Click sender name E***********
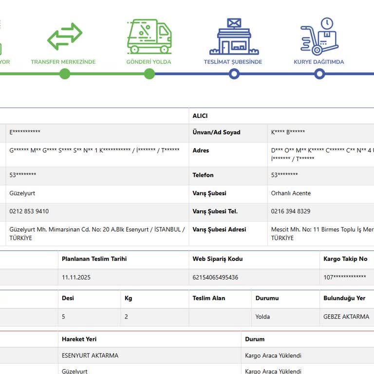Screen dimensions: 374x374 tap(25, 132)
